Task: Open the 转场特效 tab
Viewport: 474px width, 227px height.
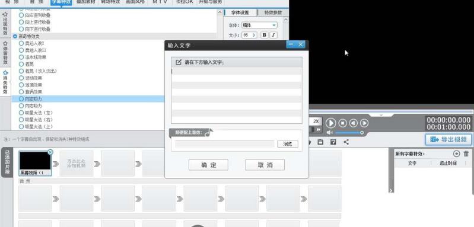Action: 110,2
